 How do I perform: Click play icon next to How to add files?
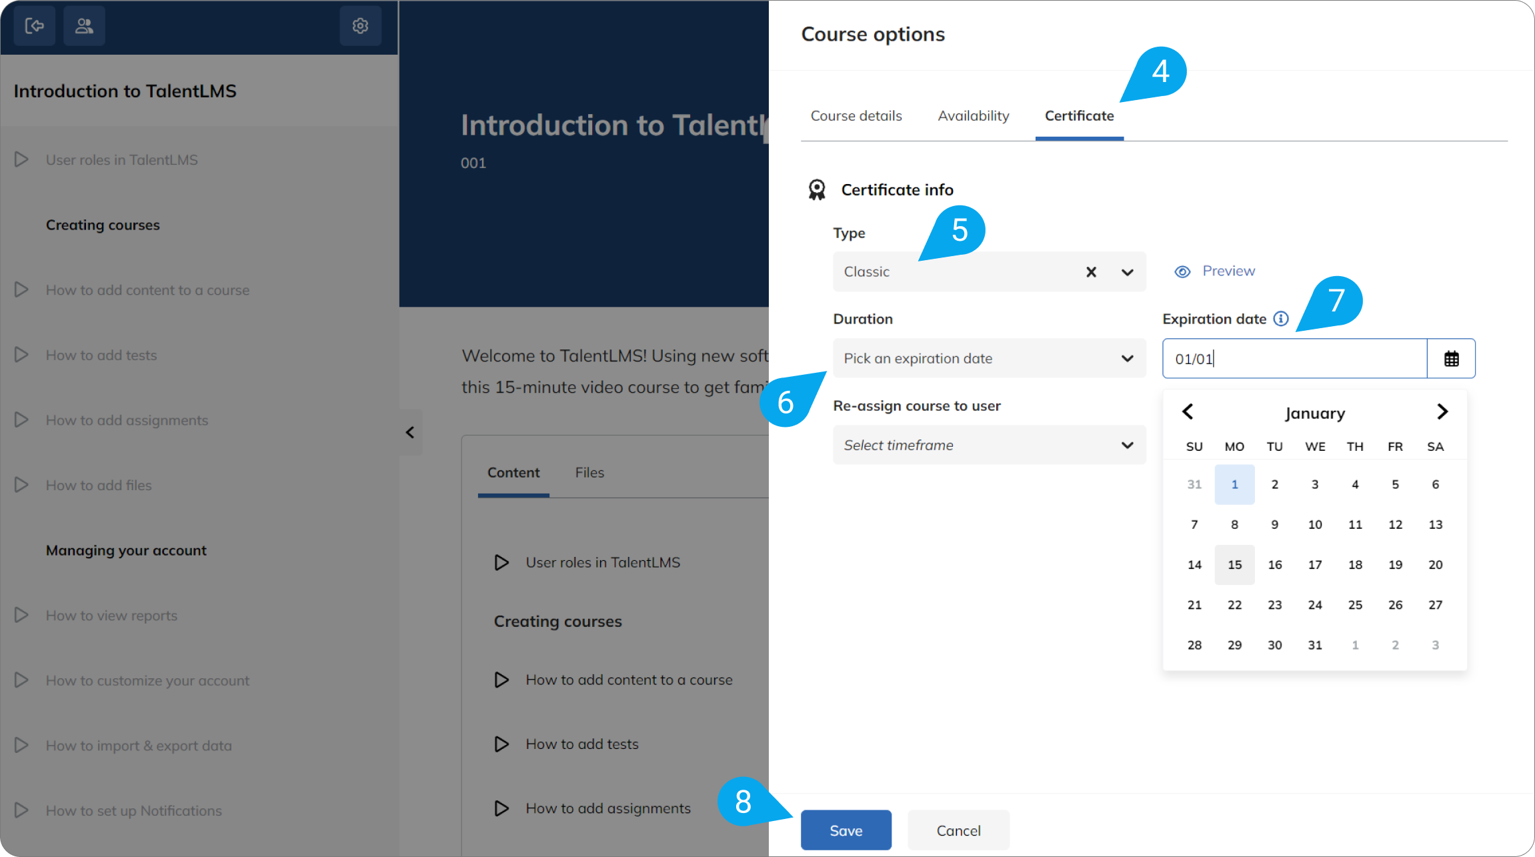[x=21, y=485]
